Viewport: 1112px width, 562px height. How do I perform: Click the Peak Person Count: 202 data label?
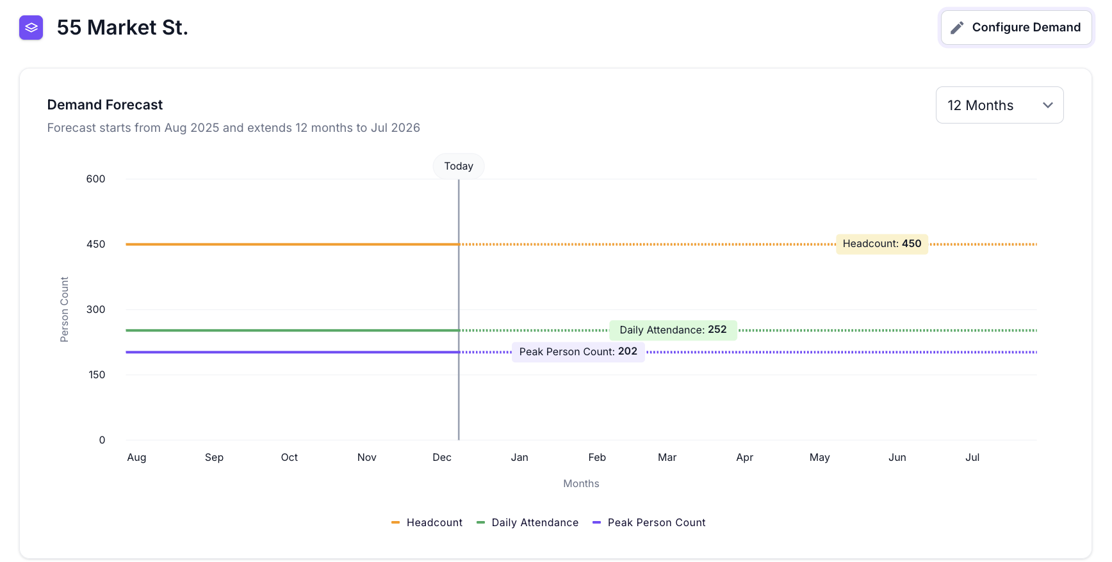click(578, 352)
